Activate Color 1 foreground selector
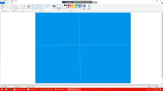The height and width of the screenshot is (91, 163). click(59, 7)
